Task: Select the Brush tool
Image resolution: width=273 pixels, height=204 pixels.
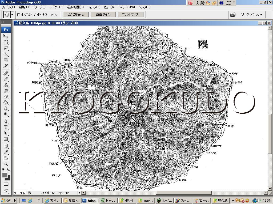Action: point(6,79)
